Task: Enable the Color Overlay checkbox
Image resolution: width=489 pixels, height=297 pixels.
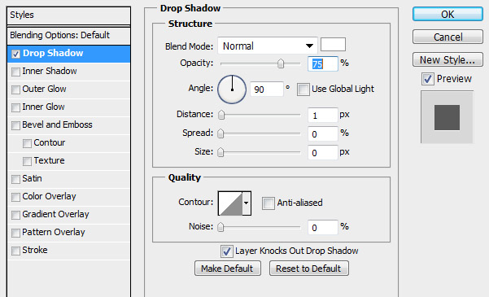Action: pos(15,197)
